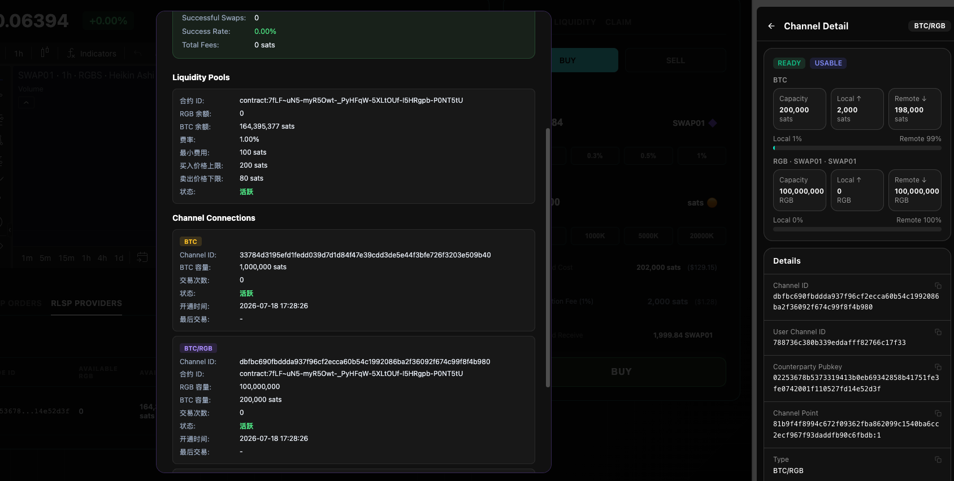
Task: Copy the Counterparty Pubkey value
Action: [938, 367]
